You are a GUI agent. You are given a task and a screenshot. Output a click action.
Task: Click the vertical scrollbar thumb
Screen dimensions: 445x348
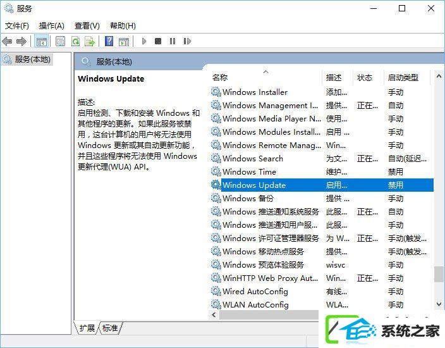click(439, 274)
